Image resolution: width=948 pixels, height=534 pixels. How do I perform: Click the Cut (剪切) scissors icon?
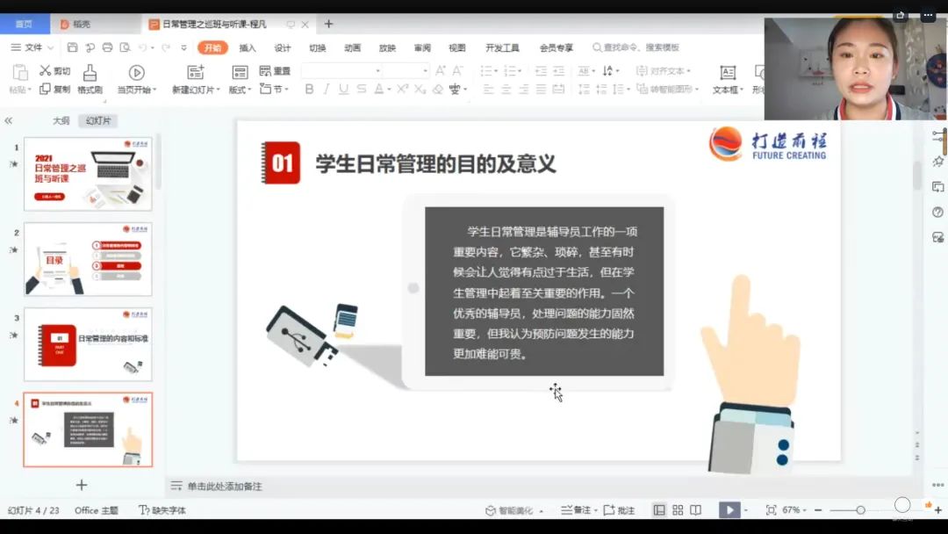(46, 71)
